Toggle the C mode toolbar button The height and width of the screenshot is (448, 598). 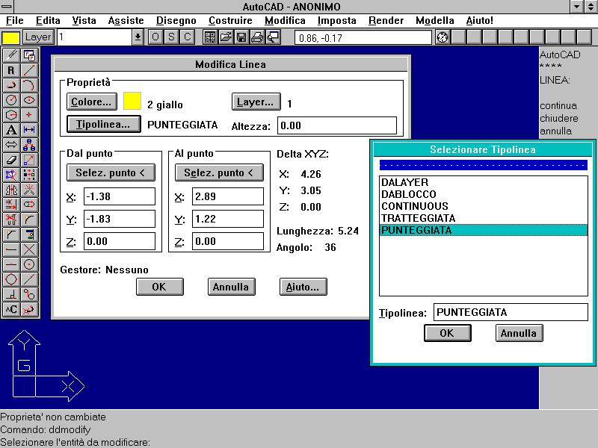pos(188,37)
